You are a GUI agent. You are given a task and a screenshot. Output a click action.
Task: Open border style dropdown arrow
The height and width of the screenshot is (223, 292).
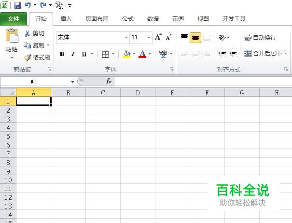point(113,54)
